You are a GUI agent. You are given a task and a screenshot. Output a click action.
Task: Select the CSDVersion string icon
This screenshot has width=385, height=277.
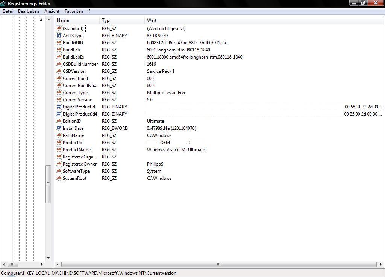click(59, 71)
